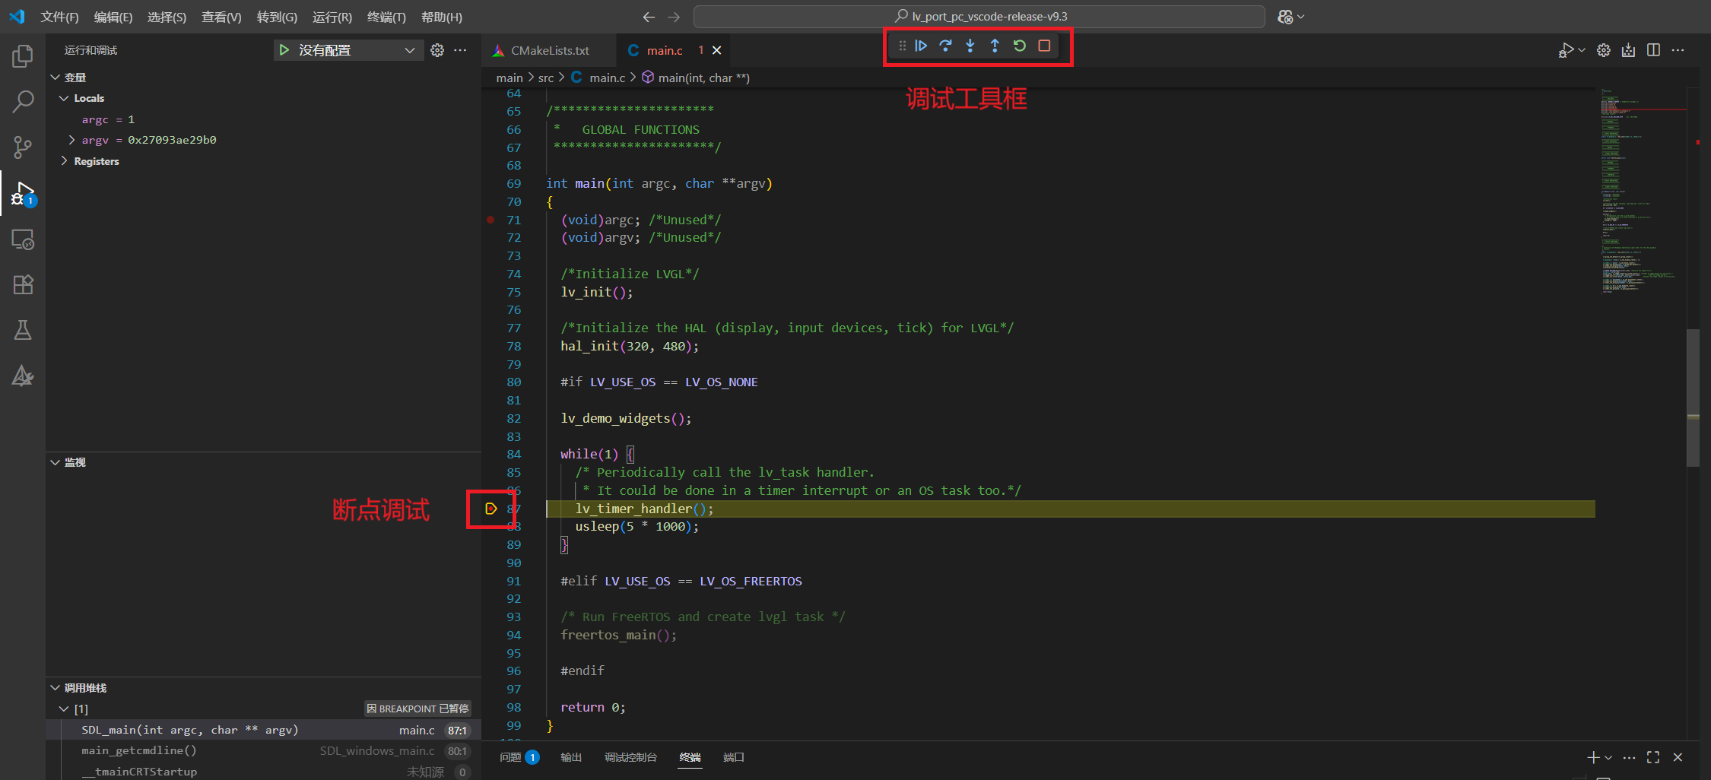Click the Step Over debug icon

(x=945, y=46)
